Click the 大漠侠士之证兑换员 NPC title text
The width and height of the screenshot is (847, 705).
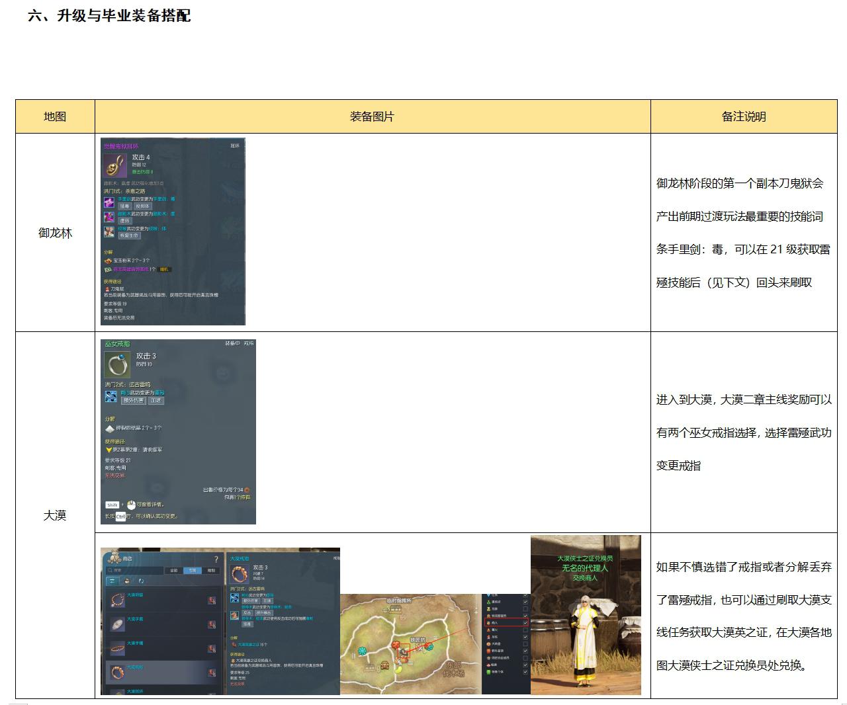coord(586,559)
